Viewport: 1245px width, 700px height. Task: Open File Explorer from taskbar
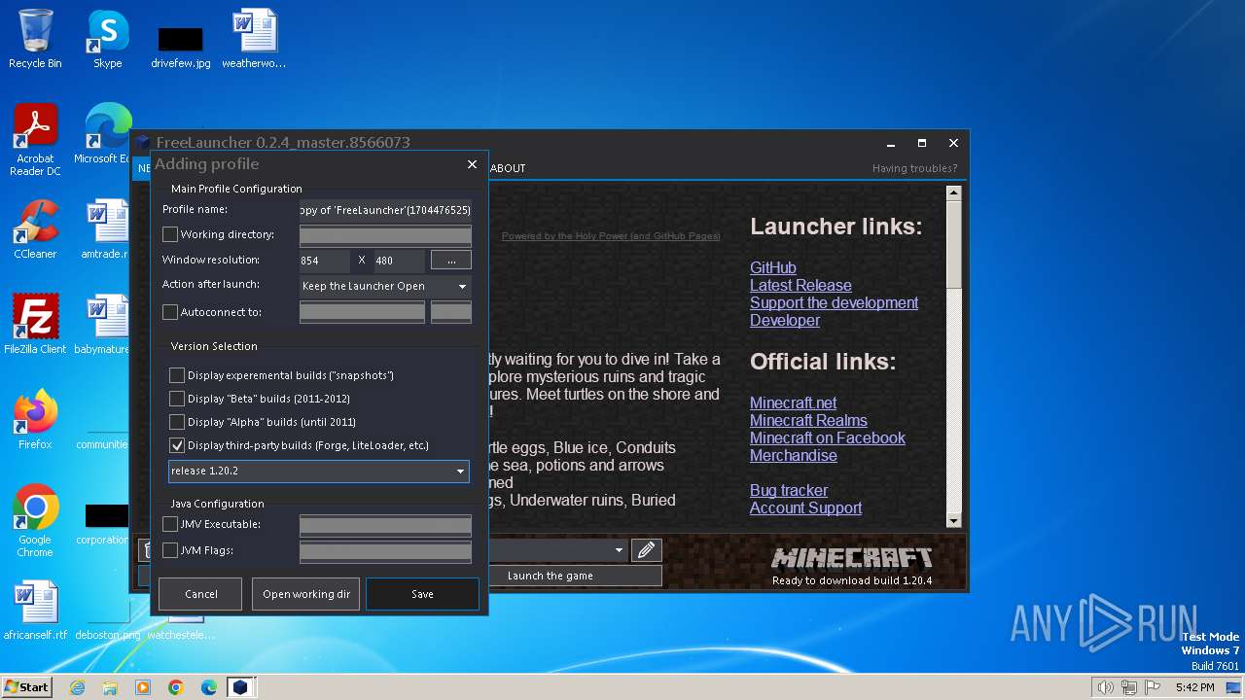pyautogui.click(x=110, y=687)
